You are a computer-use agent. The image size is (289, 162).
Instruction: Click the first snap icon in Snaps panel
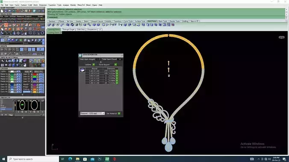coord(2,49)
